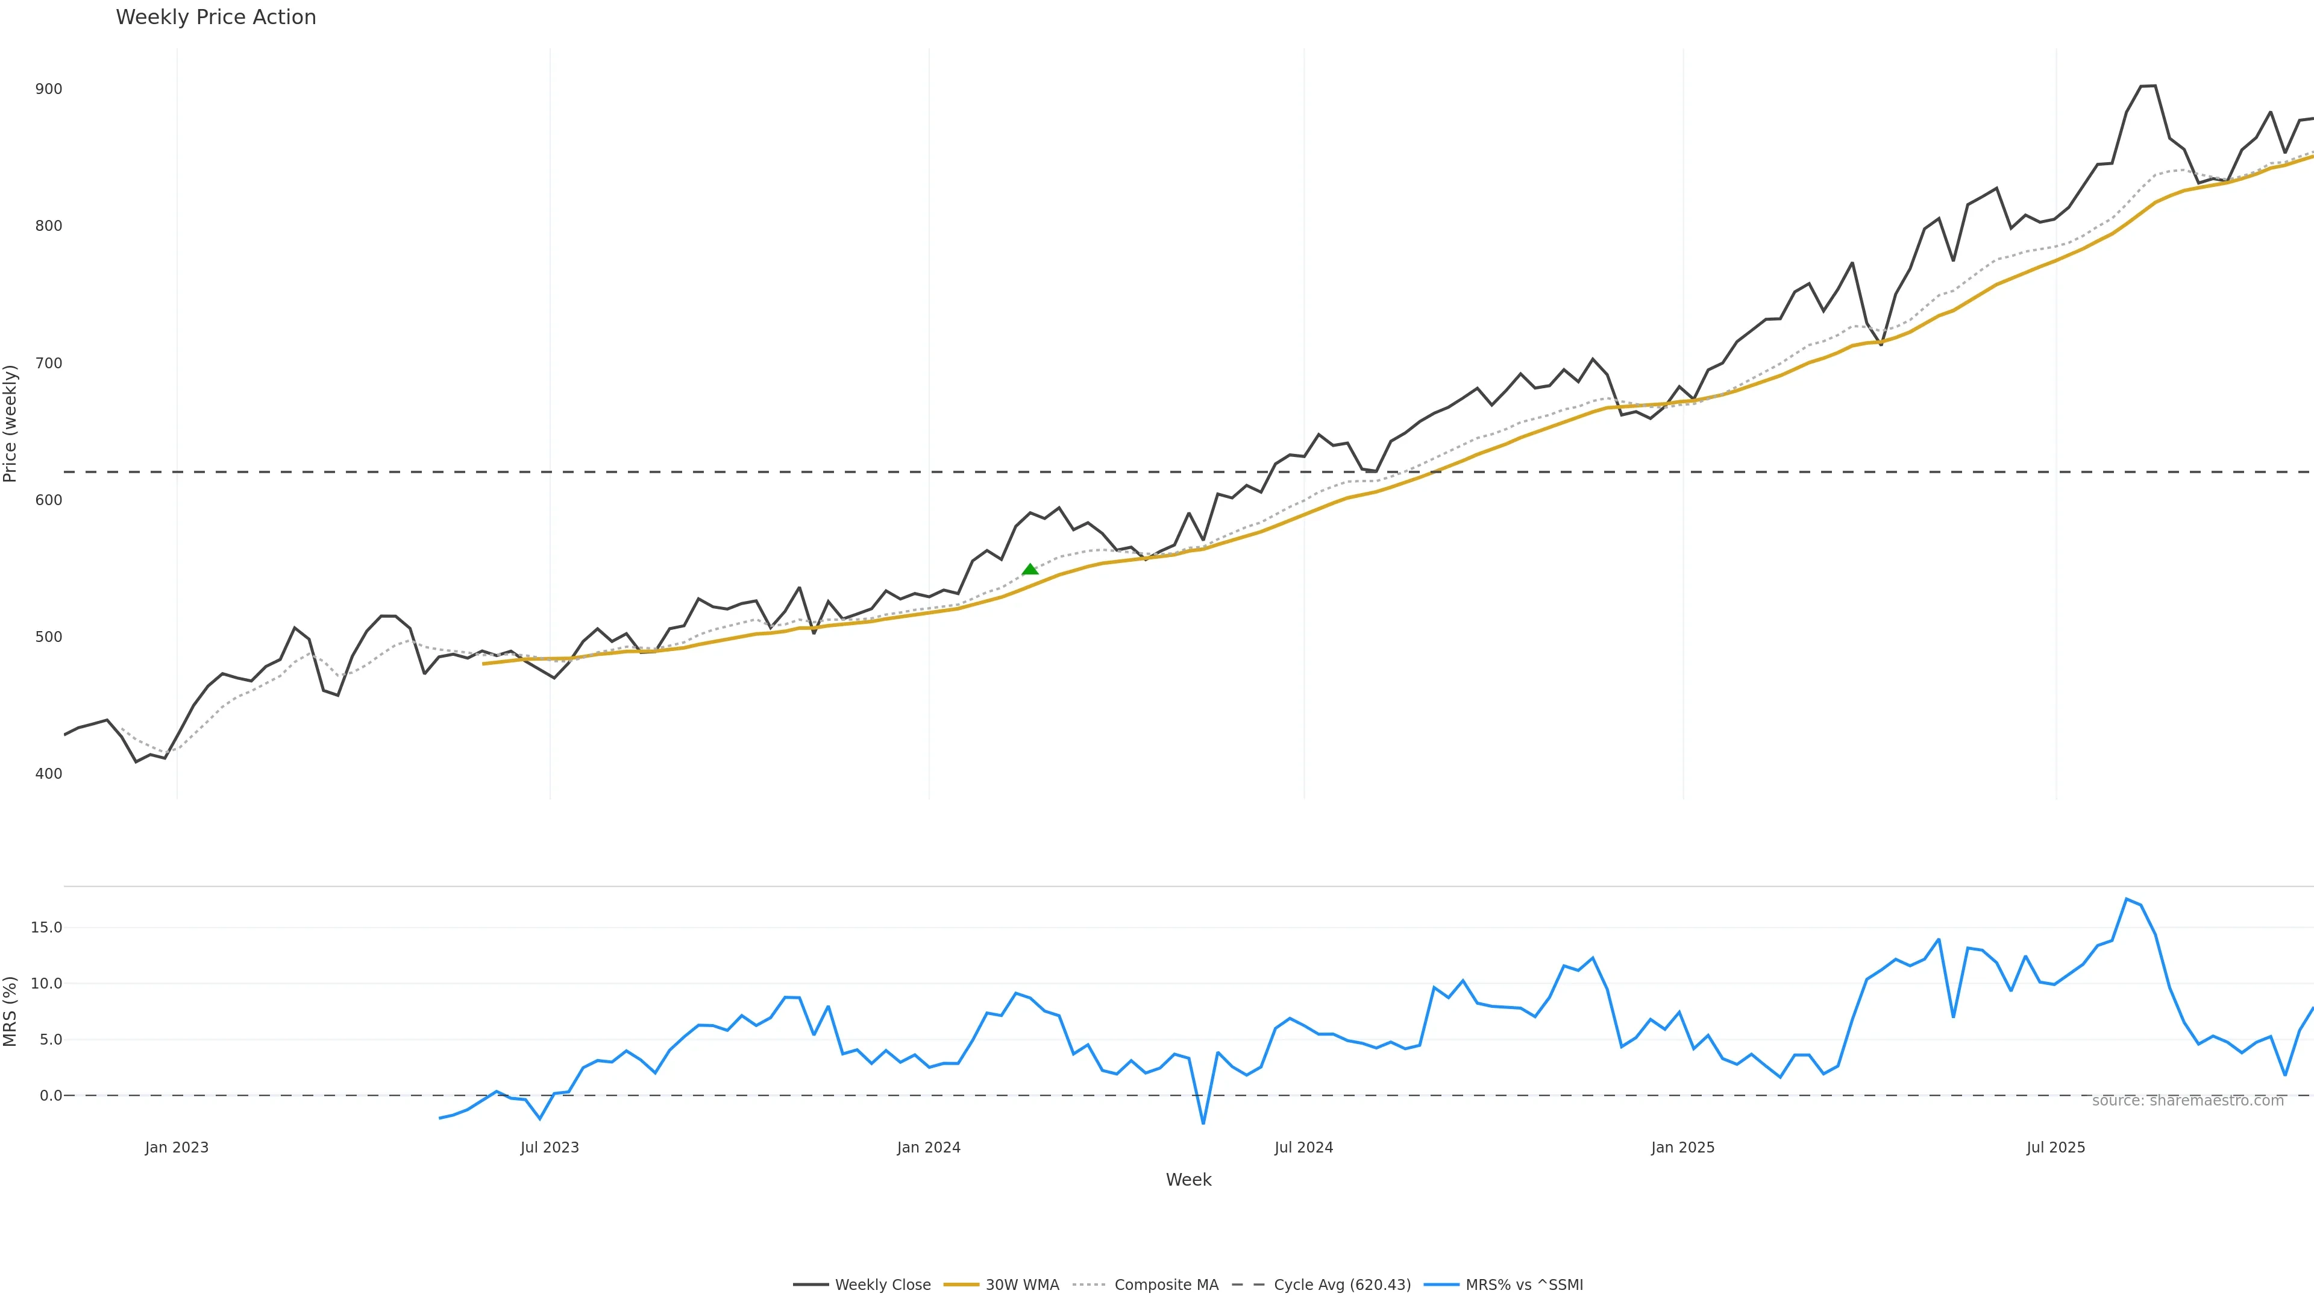
Task: Click the Jul 2025 x-axis tick label
Action: coord(2055,1148)
